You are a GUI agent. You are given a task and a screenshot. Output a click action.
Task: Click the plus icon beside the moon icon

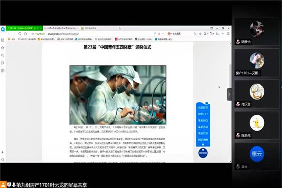pyautogui.click(x=223, y=34)
